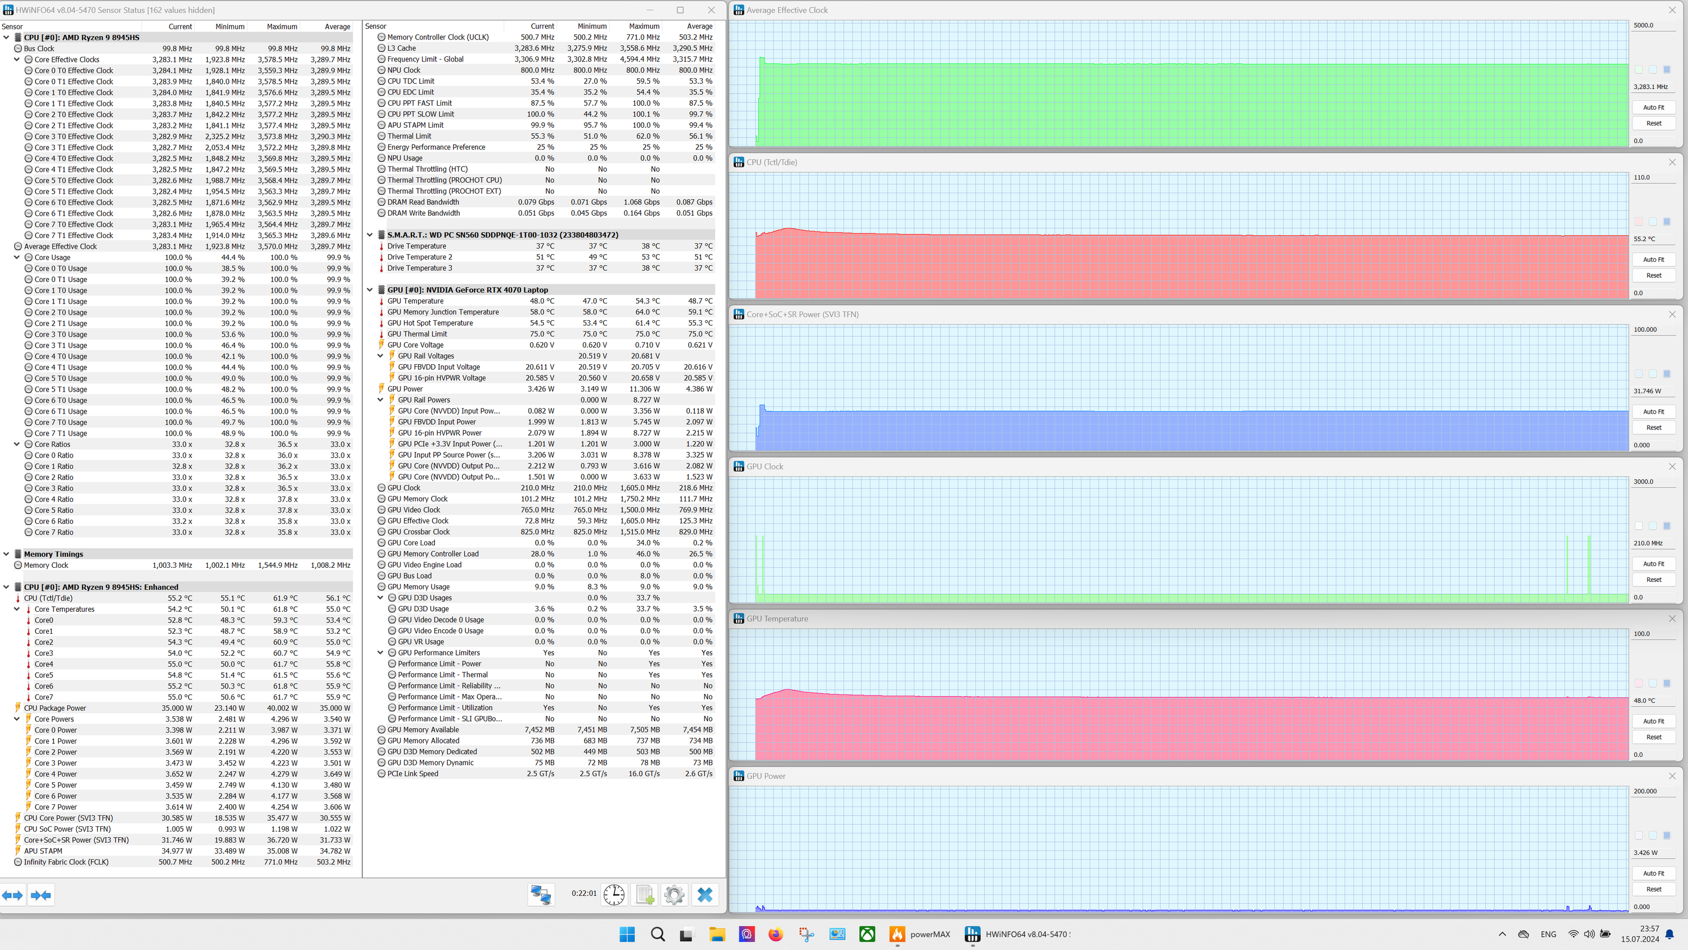The height and width of the screenshot is (950, 1688).
Task: Click green color swatch on Average Effective Clock graph
Action: click(1639, 69)
